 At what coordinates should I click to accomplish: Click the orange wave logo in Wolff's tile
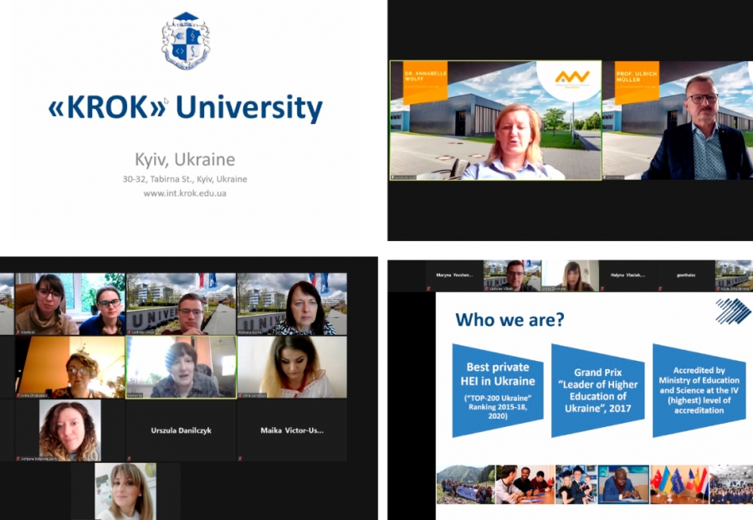pyautogui.click(x=572, y=77)
